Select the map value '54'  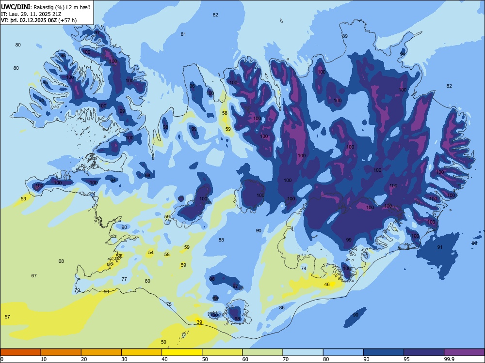pos(151,252)
